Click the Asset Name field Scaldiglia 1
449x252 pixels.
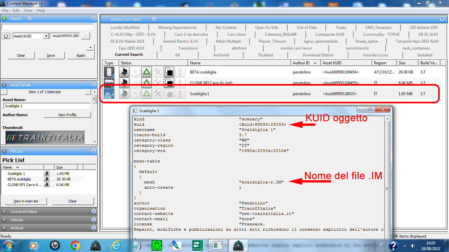tap(47, 106)
